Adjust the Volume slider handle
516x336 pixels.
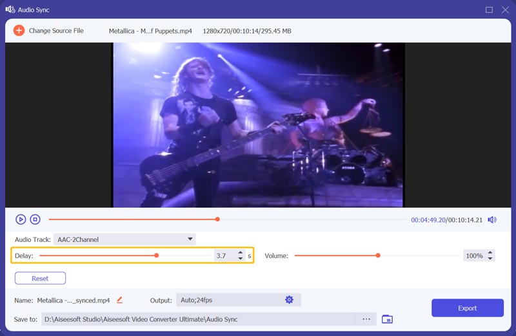[378, 256]
